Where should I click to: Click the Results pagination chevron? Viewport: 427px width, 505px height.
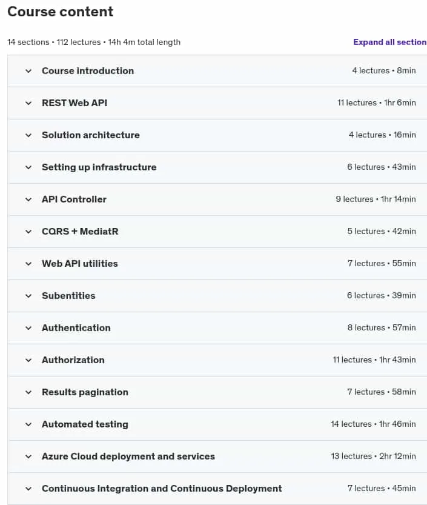(28, 392)
